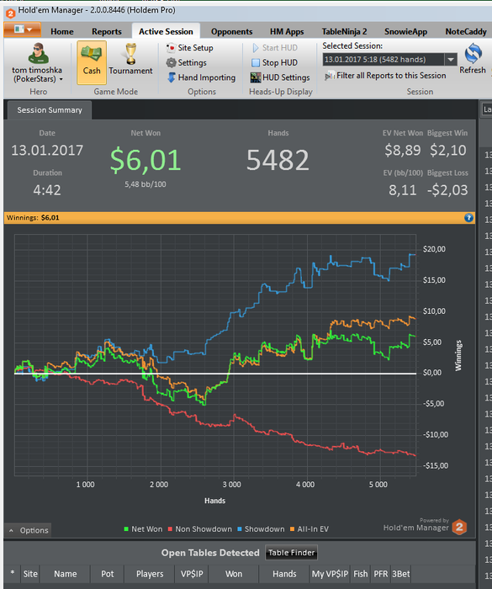
Task: Select the Session Summary tab
Action: (x=49, y=110)
